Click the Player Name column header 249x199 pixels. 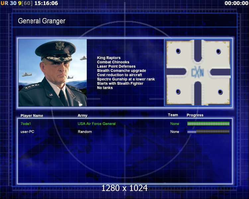pyautogui.click(x=32, y=116)
